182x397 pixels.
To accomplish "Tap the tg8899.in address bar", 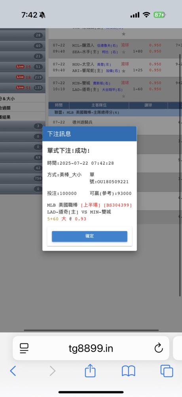I will (x=91, y=348).
